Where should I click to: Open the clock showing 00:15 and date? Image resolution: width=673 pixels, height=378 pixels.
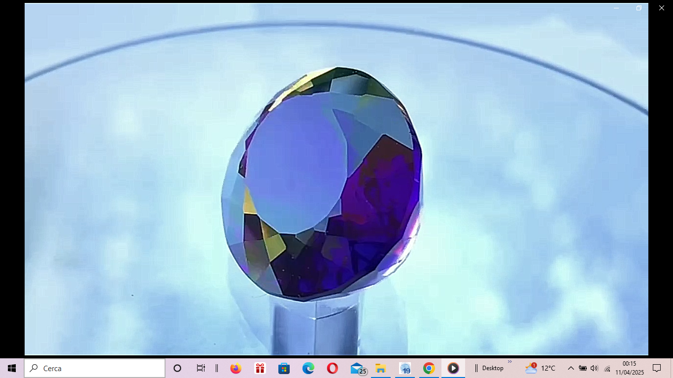[629, 368]
